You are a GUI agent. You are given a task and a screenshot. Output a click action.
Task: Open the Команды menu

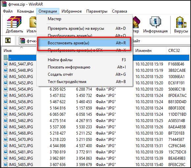pos(25,11)
